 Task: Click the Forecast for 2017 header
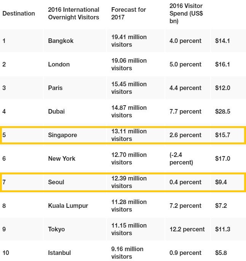tap(129, 13)
